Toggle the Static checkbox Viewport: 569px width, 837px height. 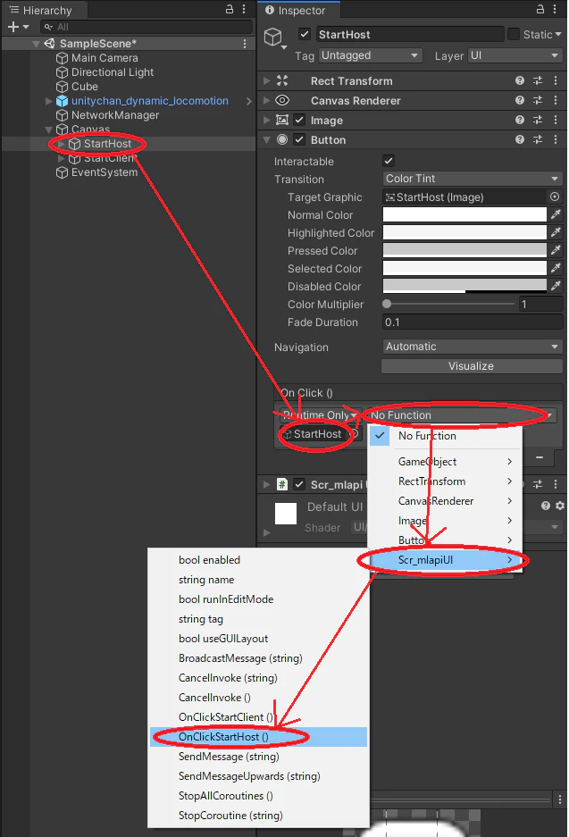(x=513, y=34)
